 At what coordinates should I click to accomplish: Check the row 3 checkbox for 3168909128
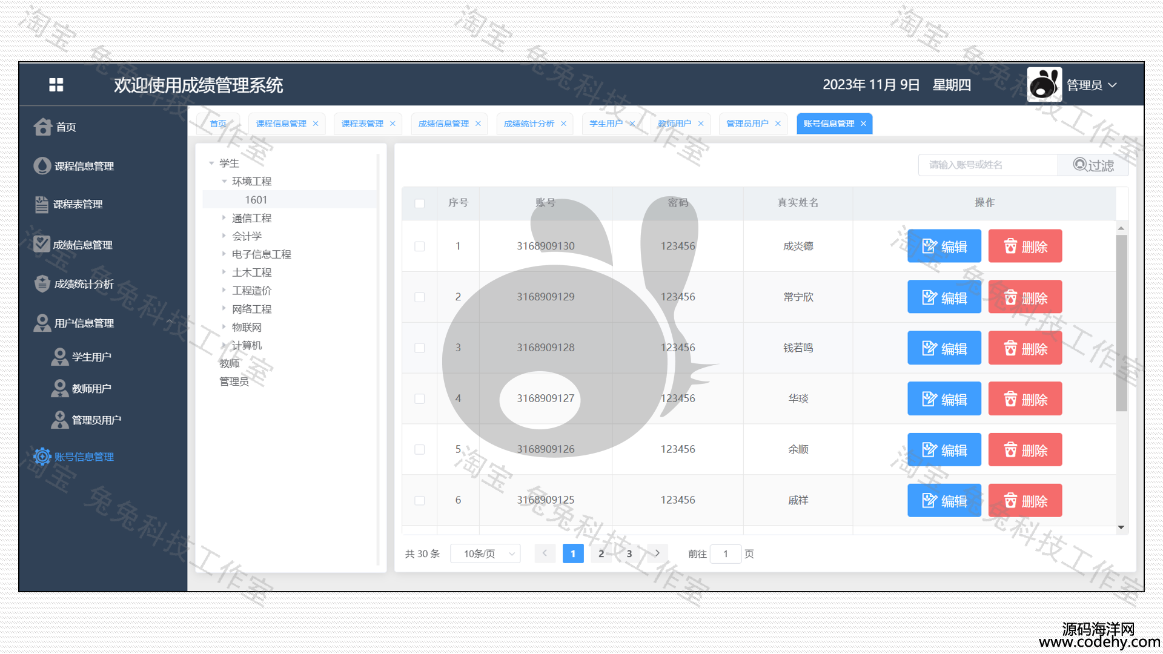[x=419, y=348]
